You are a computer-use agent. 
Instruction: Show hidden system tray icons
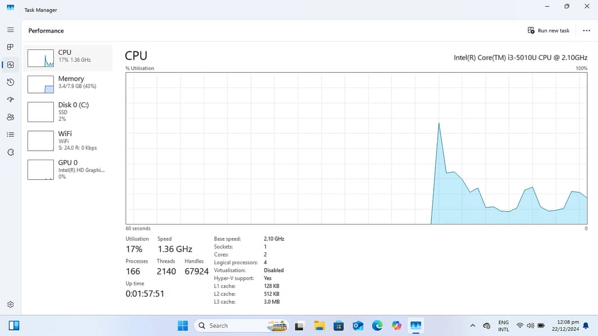point(472,325)
